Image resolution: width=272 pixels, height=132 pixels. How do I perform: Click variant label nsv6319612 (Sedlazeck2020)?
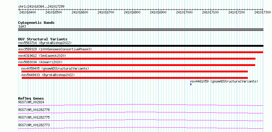click(x=42, y=56)
